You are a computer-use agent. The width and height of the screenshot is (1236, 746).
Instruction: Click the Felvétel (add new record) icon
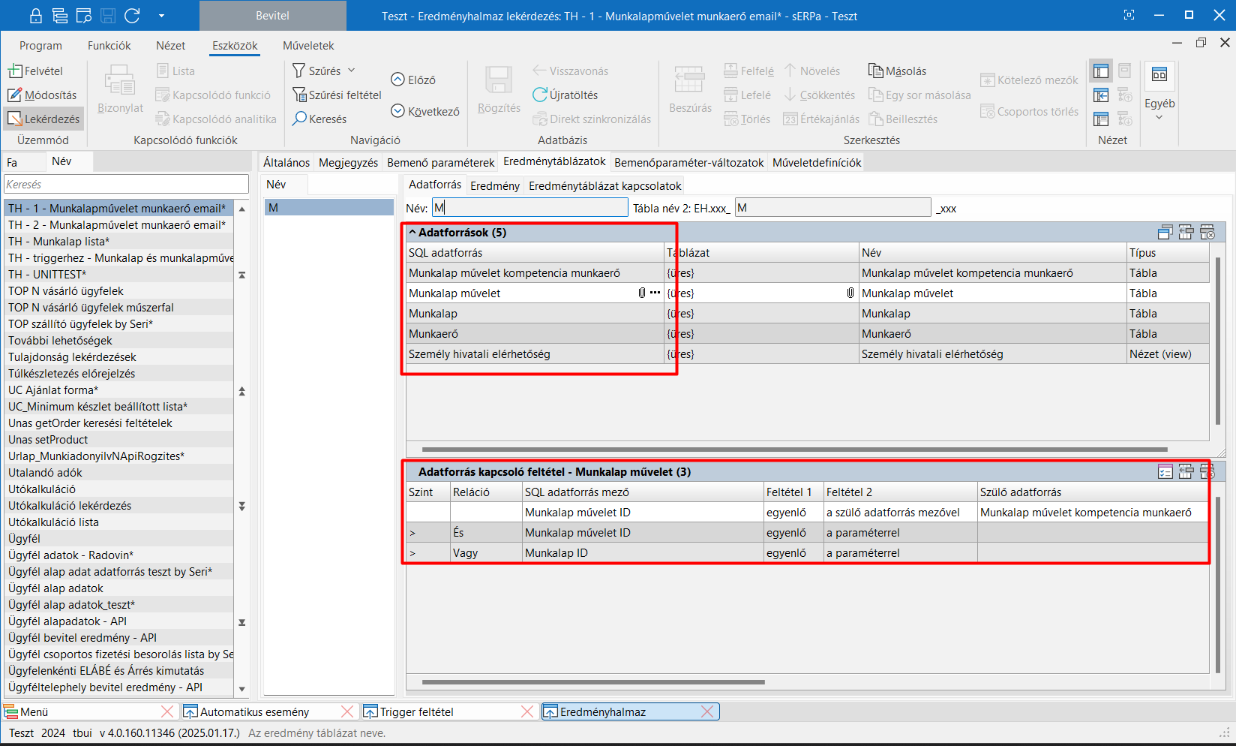pos(15,71)
